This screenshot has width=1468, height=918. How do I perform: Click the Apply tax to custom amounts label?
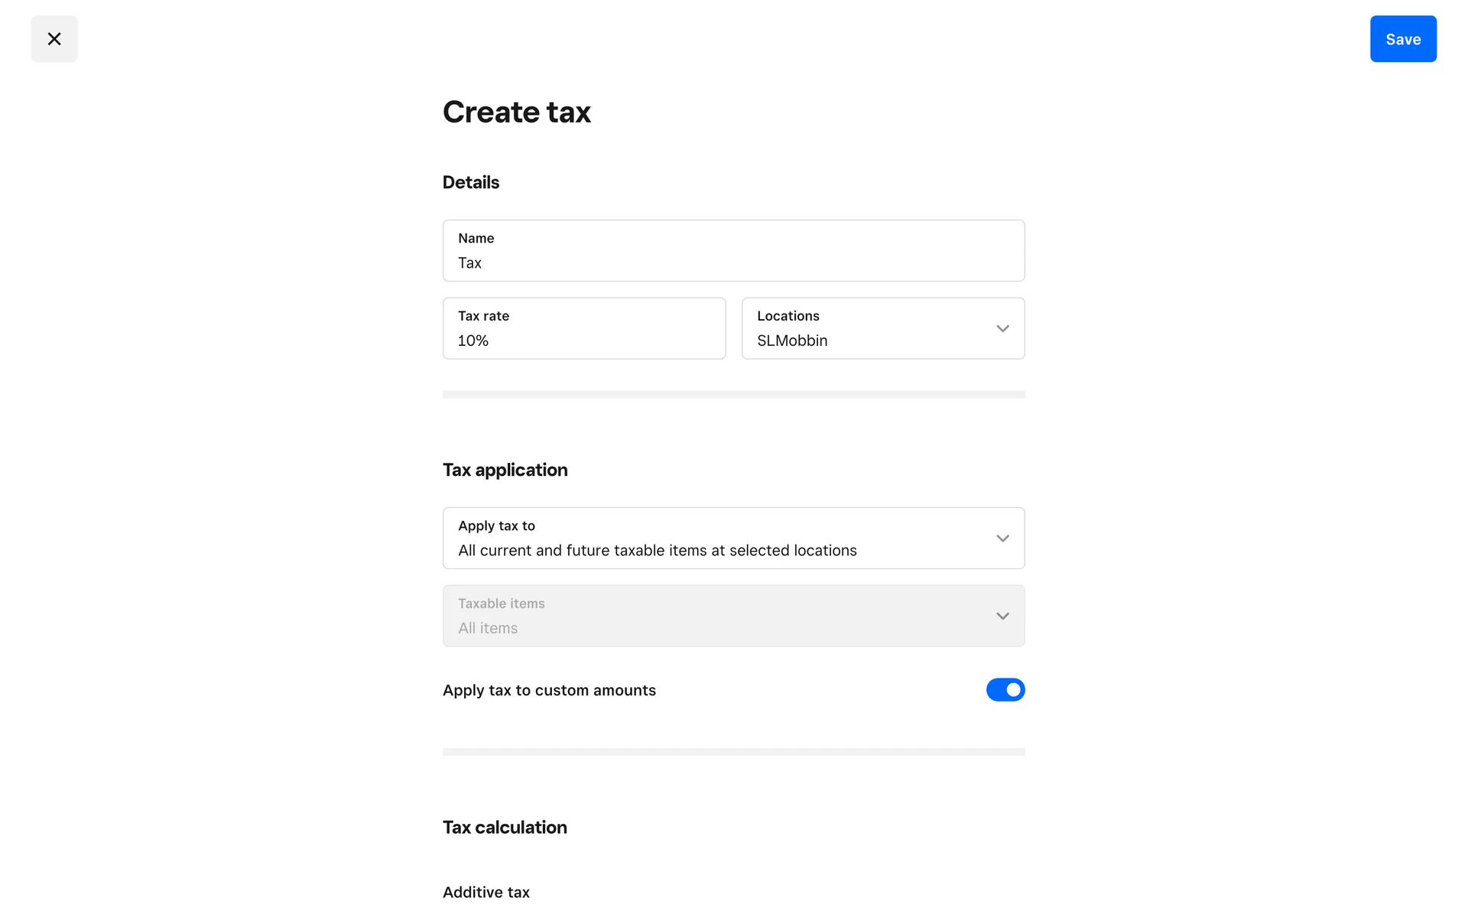(549, 691)
